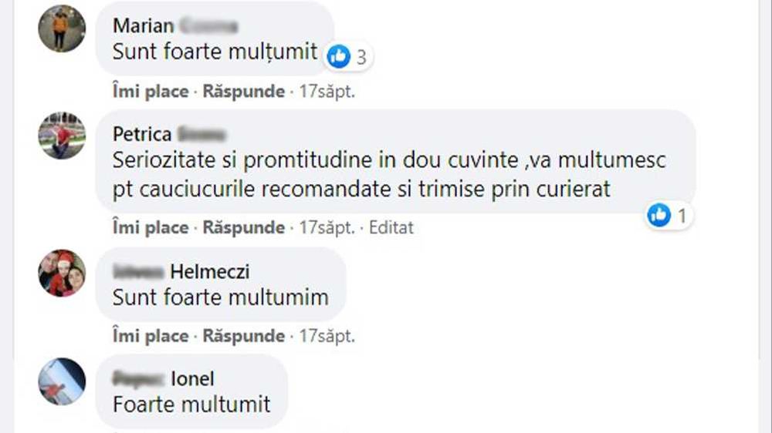View edit history via Editat label
The image size is (772, 433).
[x=391, y=227]
